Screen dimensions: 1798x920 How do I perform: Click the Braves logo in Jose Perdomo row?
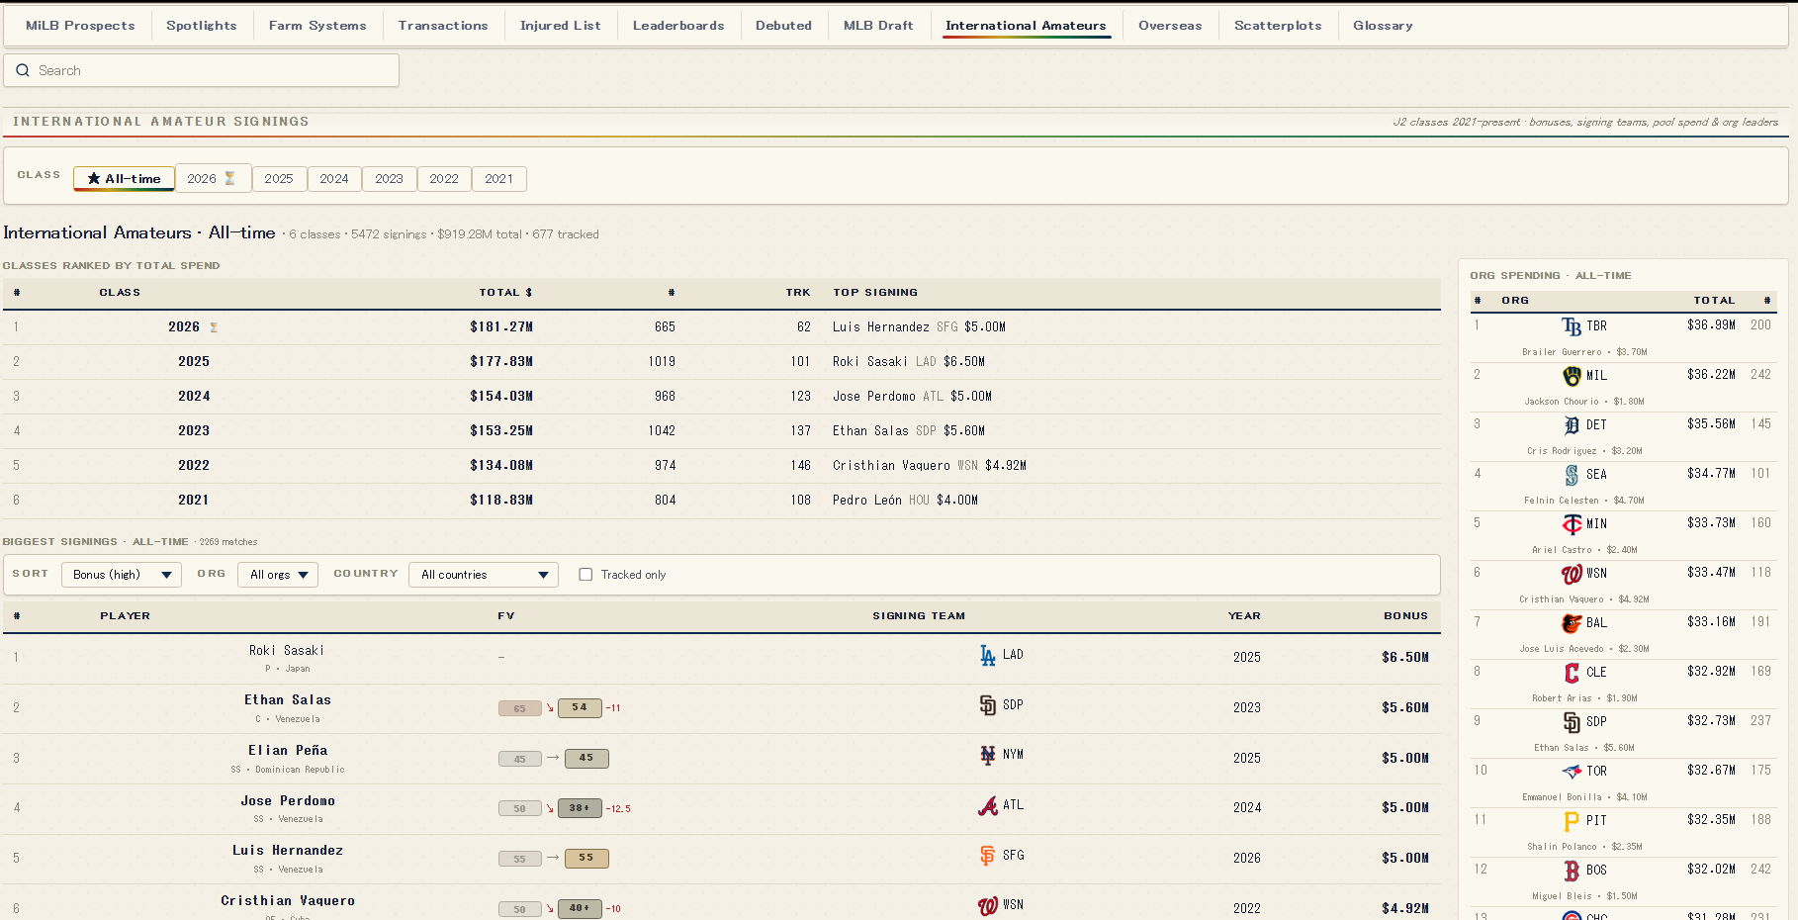tap(987, 806)
